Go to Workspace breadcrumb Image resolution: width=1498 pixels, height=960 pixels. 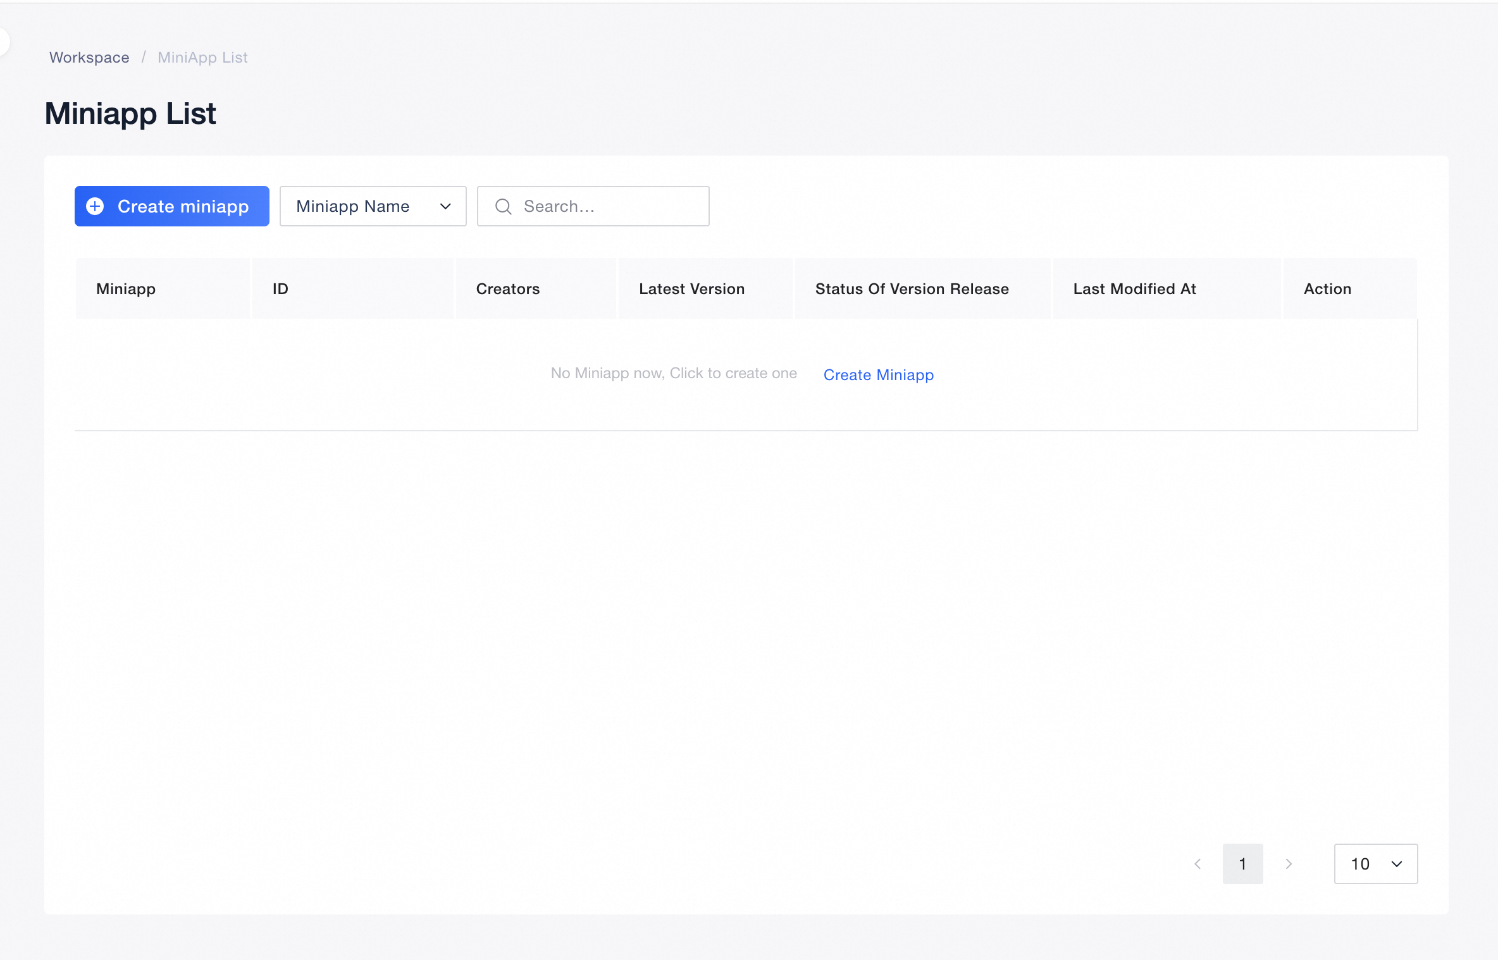point(89,58)
